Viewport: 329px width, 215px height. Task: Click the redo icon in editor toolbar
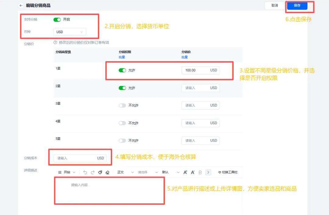point(93,172)
